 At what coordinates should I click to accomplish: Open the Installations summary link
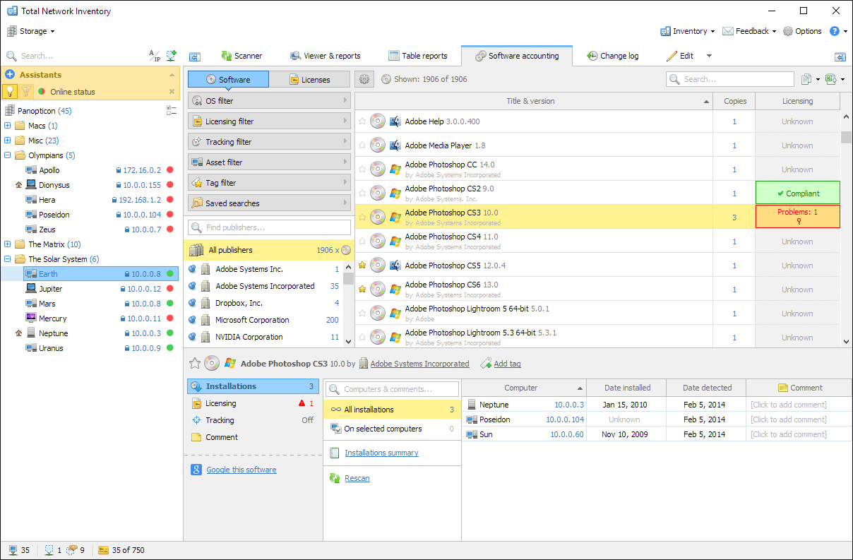[x=382, y=453]
